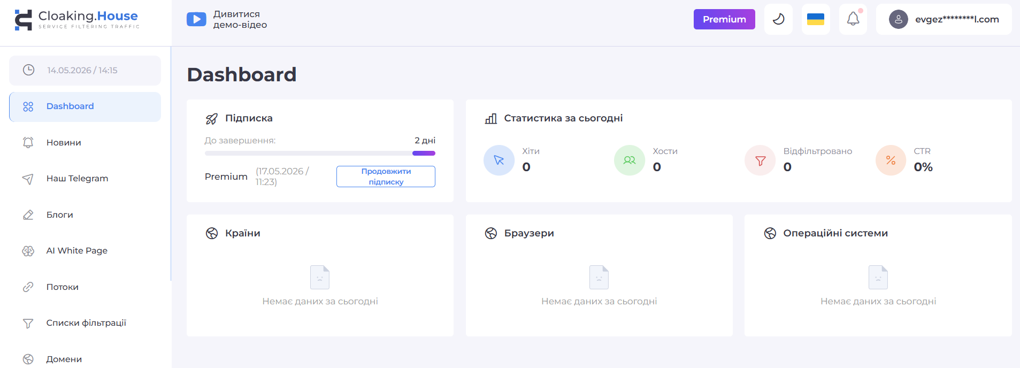Viewport: 1020px width, 368px height.
Task: Open notifications bell icon
Action: pos(853,19)
